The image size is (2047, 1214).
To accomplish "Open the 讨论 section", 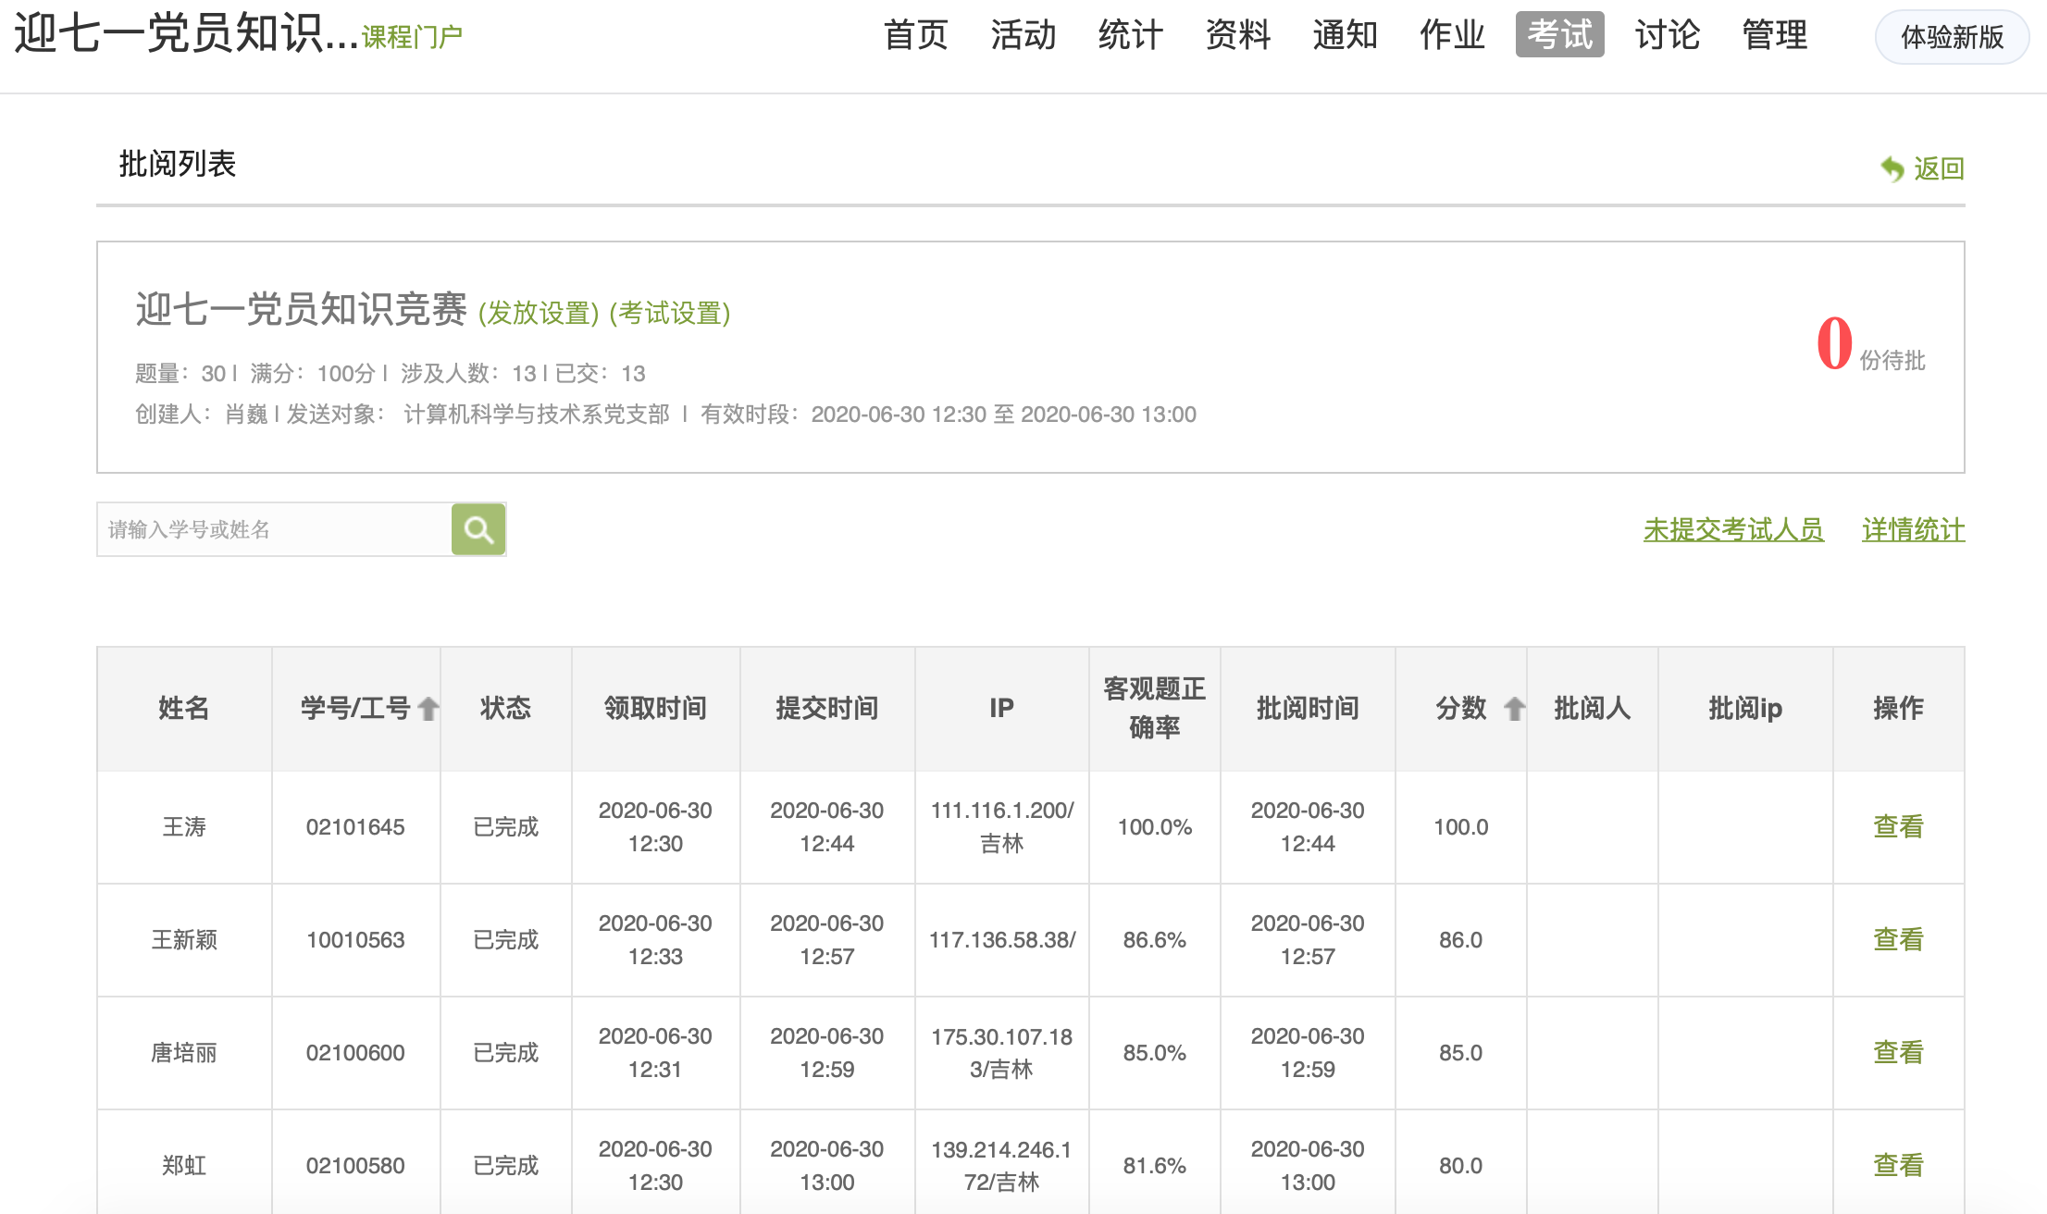I will (x=1667, y=35).
